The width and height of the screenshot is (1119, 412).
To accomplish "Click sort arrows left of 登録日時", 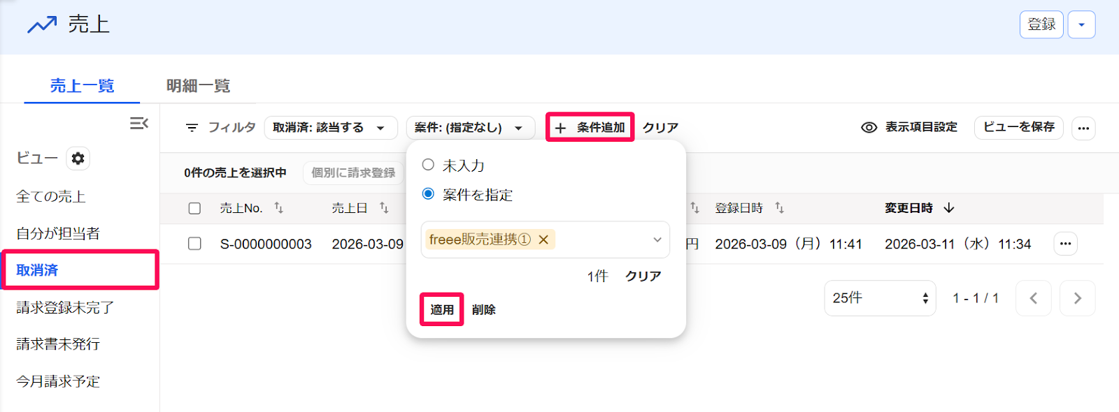I will (694, 207).
